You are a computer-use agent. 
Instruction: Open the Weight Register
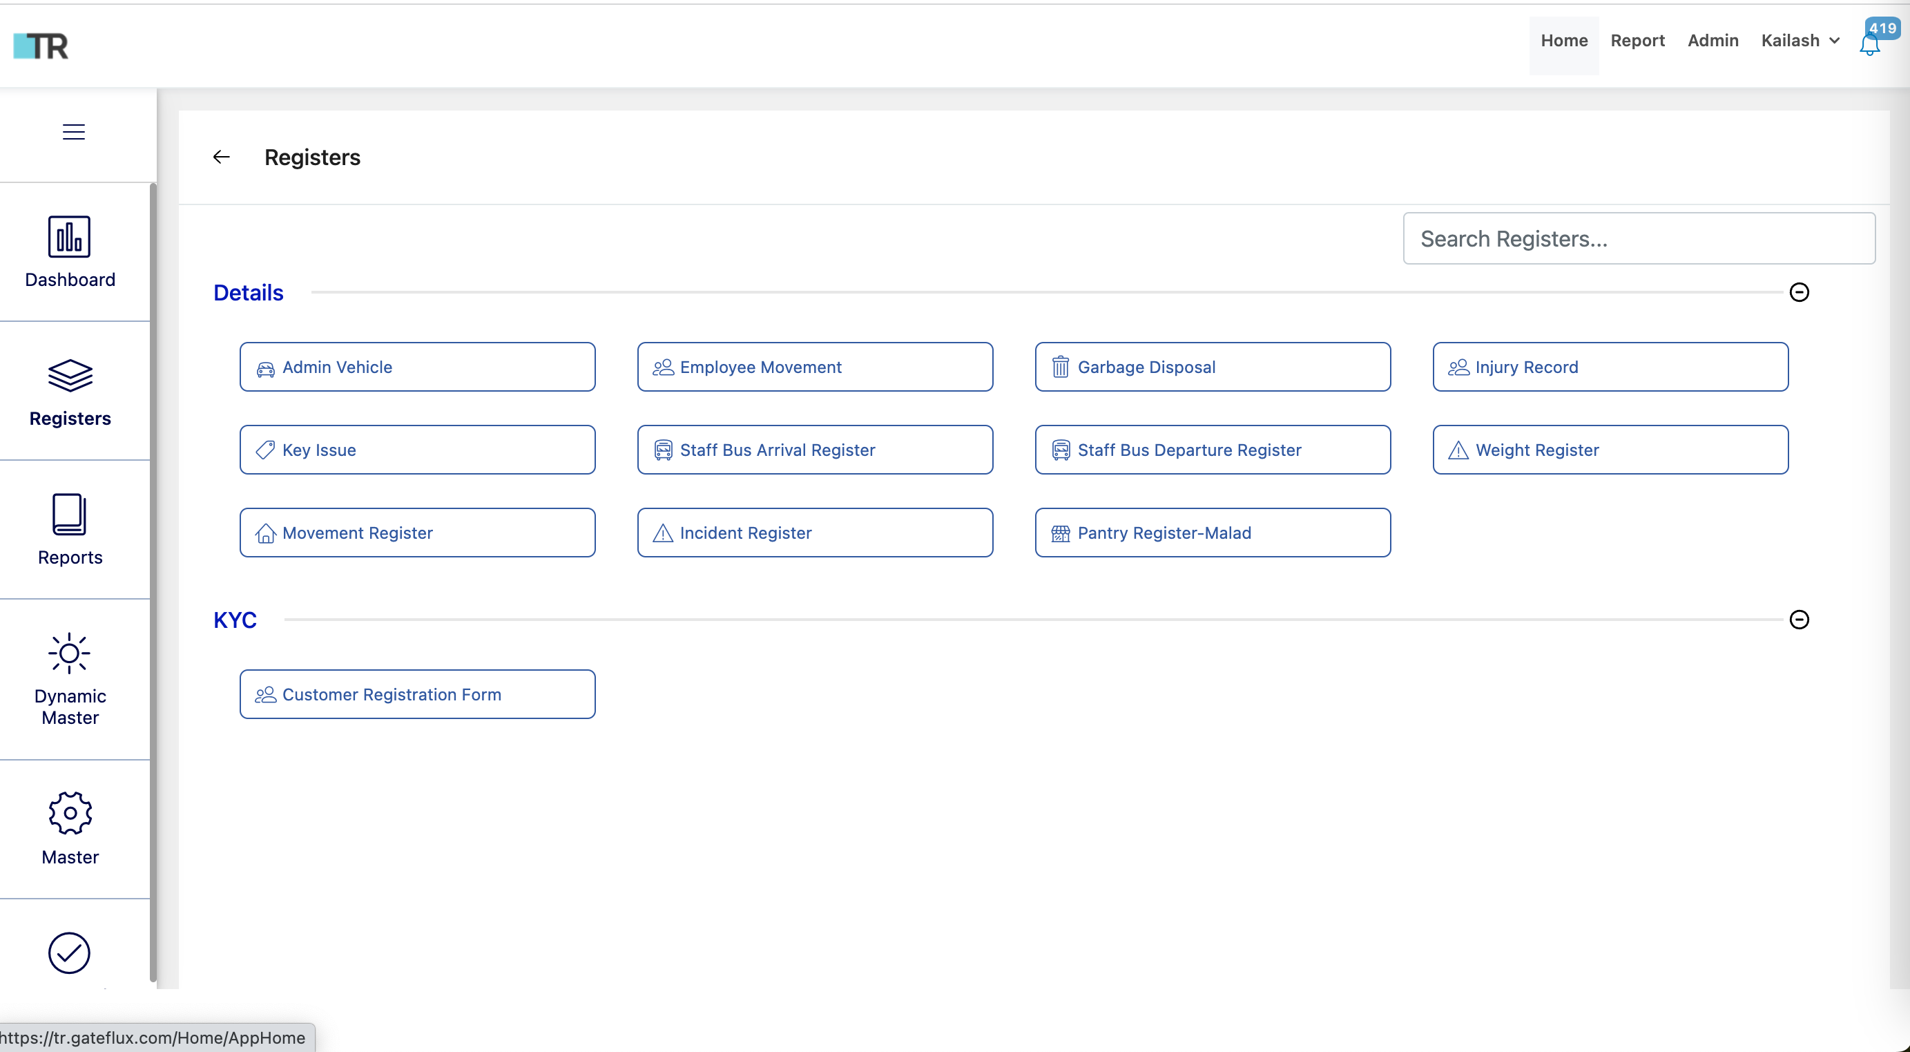[1610, 450]
